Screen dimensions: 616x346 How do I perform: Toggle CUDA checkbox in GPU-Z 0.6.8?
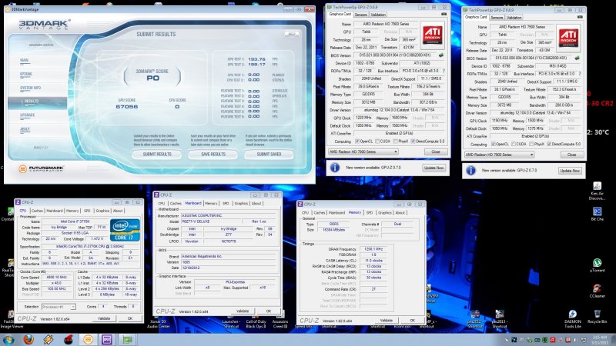coord(377,141)
